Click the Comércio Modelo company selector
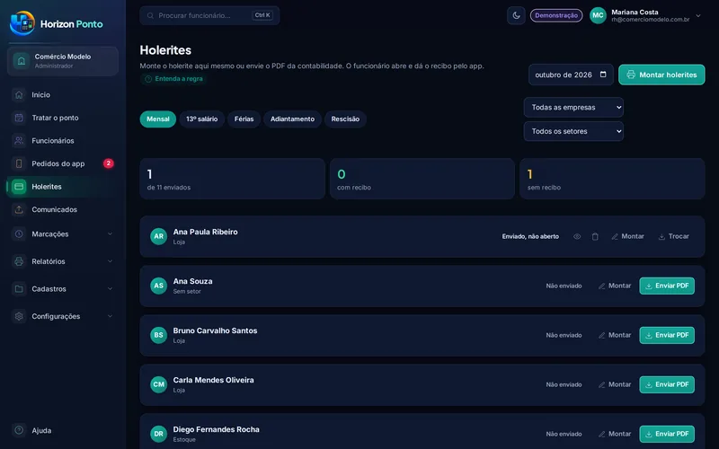This screenshot has width=719, height=449. coord(63,61)
